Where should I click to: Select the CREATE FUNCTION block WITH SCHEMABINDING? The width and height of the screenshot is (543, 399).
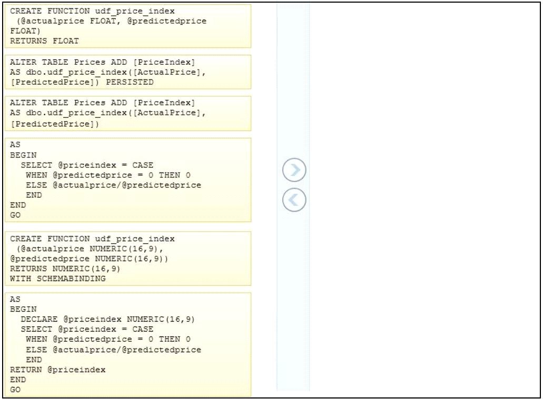tap(128, 258)
